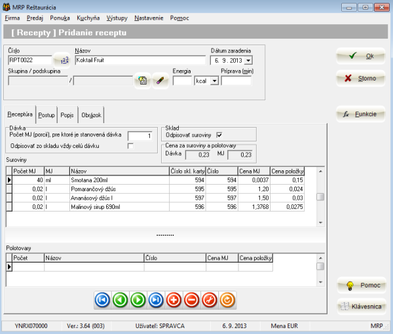Viewport: 393px width, 334px height.
Task: Click the Číslo skl. karty column header
Action: [187, 172]
